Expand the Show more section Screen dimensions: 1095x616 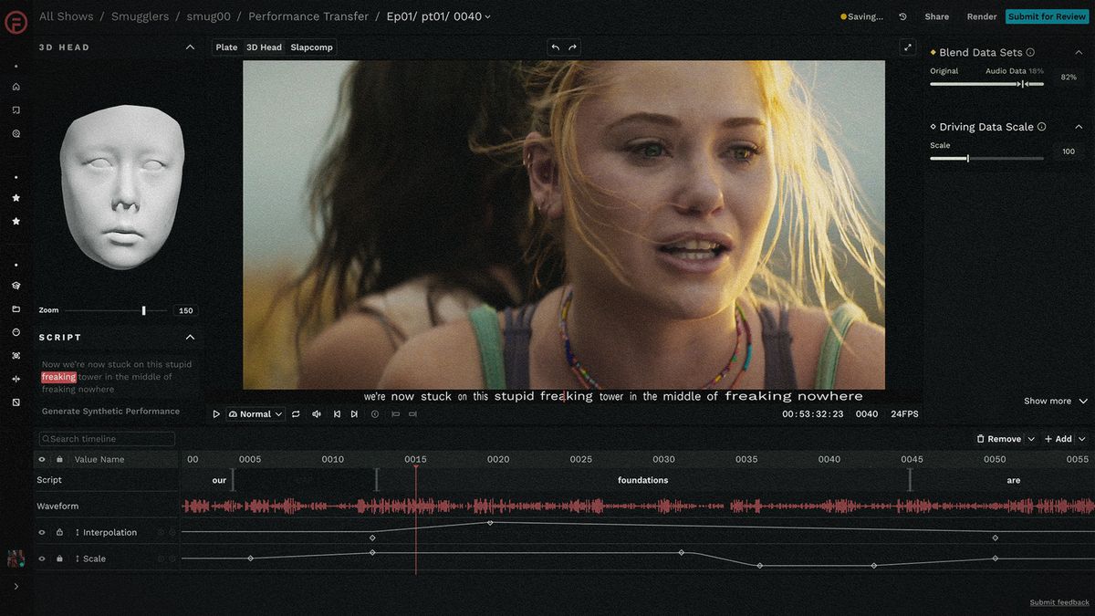[x=1055, y=401]
